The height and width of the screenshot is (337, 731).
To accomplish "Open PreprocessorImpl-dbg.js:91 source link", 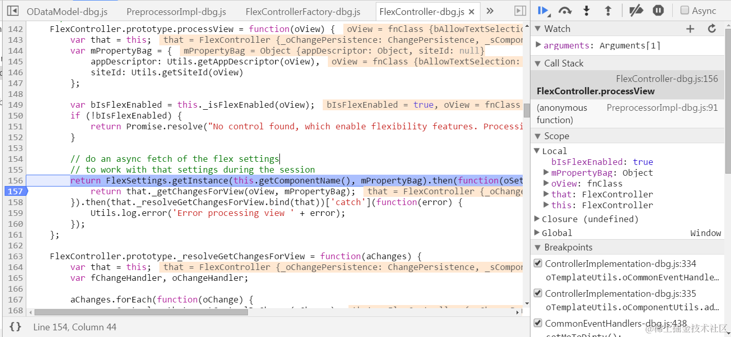I will click(662, 108).
